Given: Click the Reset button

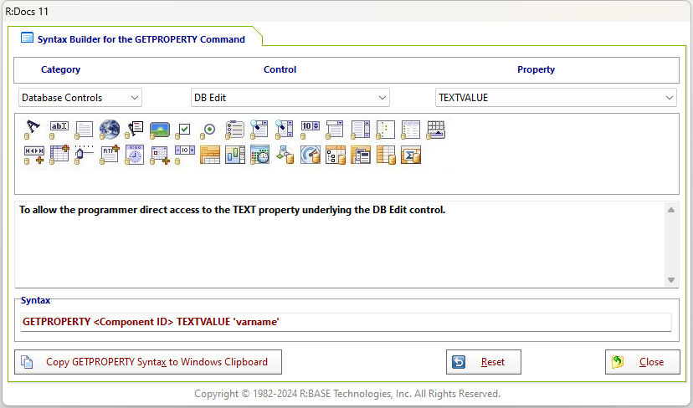Looking at the screenshot, I should pyautogui.click(x=484, y=362).
